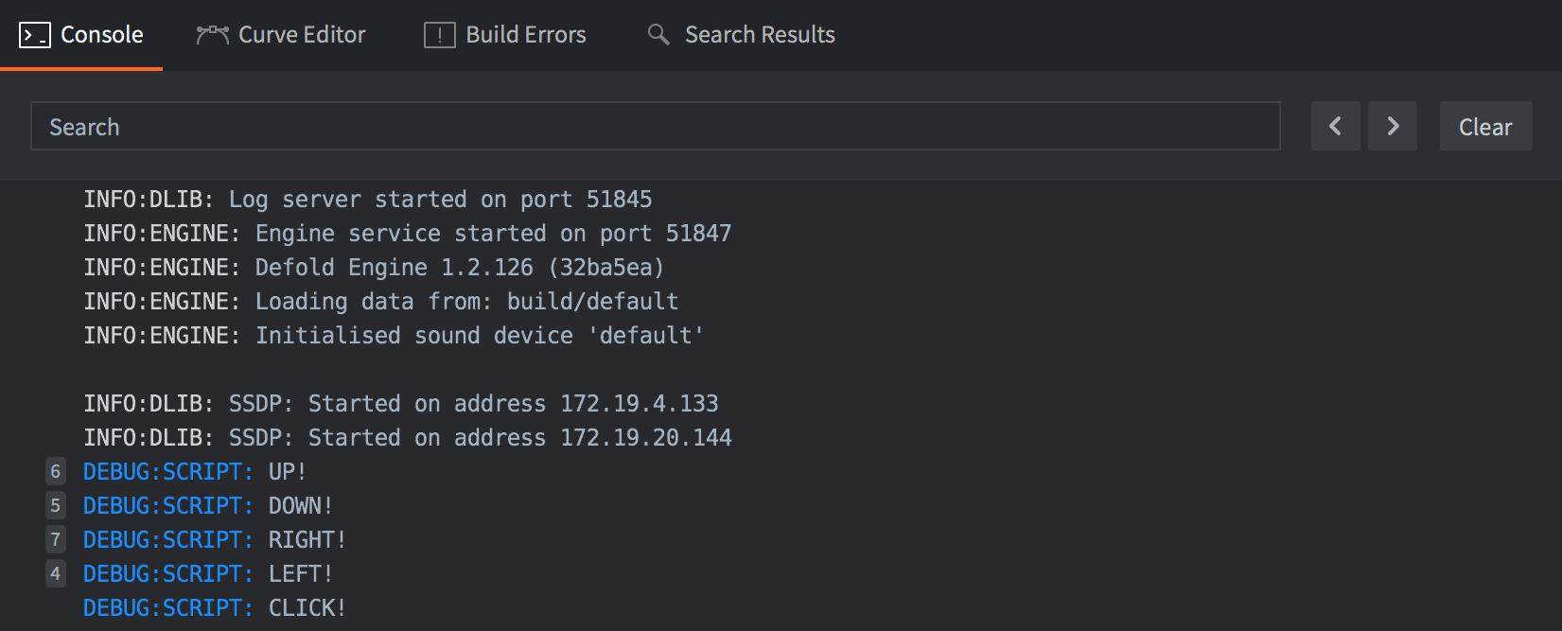Image resolution: width=1562 pixels, height=631 pixels.
Task: Click the repeat count badge 6
Action: pyautogui.click(x=56, y=471)
